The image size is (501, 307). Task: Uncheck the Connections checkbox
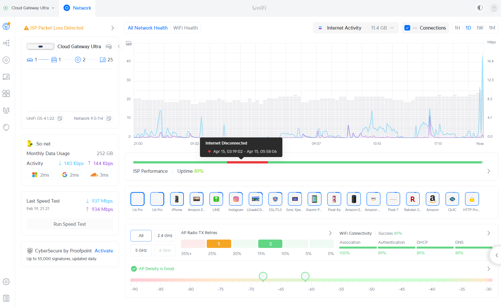tap(407, 28)
